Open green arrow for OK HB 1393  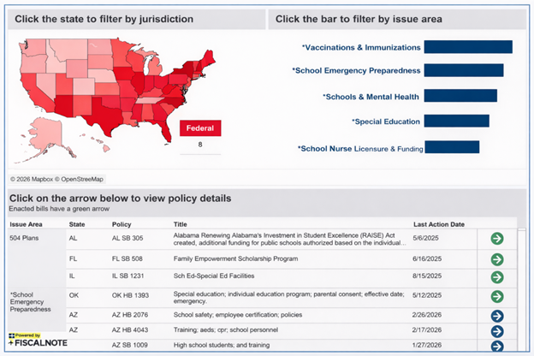[497, 297]
